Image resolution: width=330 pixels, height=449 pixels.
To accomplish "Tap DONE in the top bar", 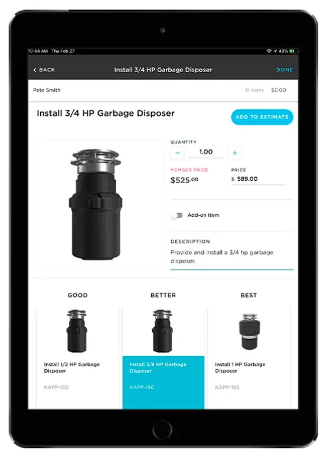I will pyautogui.click(x=285, y=70).
